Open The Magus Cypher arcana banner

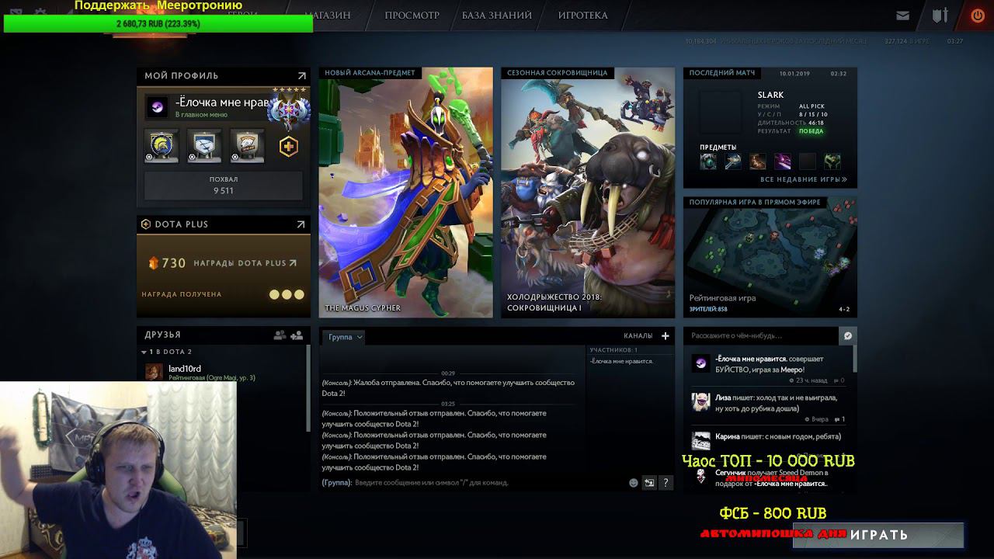pos(405,193)
